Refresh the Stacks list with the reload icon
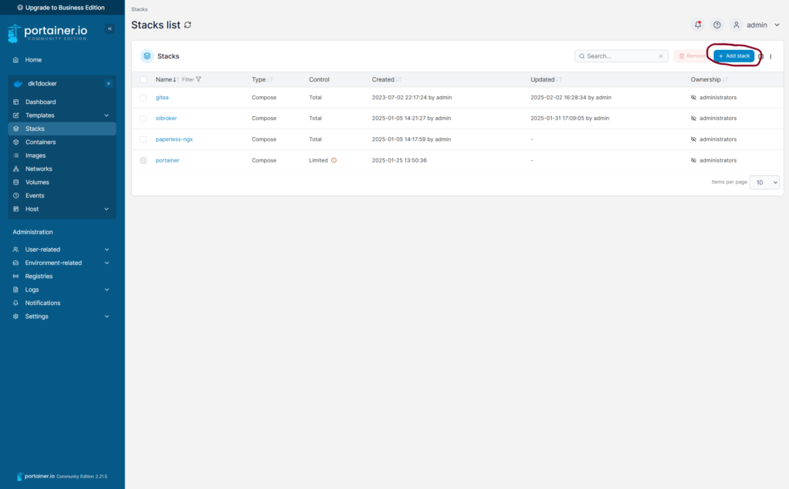Screen dimensions: 789x489 [x=188, y=25]
